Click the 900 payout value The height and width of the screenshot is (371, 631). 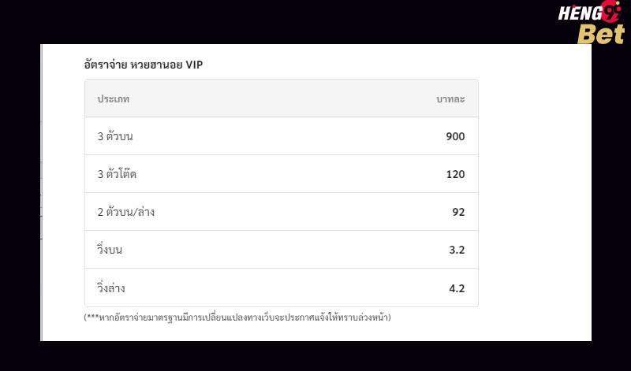coord(455,136)
